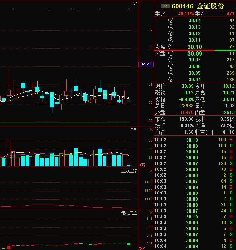This screenshot has height=250, width=236.
Task: Click the circled 1 buy-level icon
Action: pyautogui.click(x=171, y=53)
